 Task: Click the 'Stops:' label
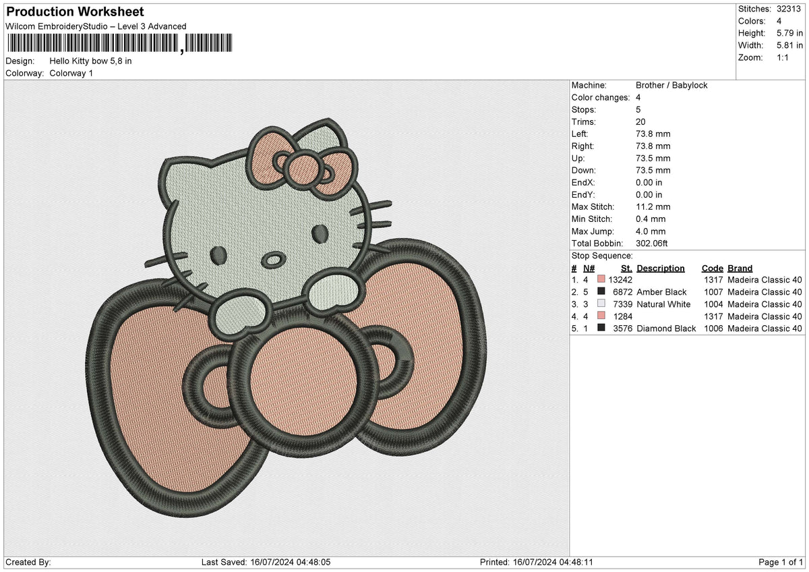click(x=584, y=110)
